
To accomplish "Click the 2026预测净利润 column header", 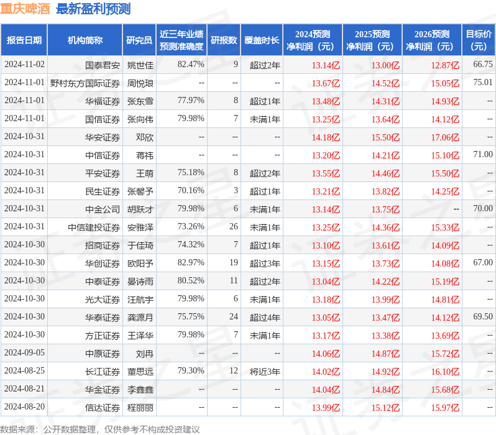I will coord(432,40).
